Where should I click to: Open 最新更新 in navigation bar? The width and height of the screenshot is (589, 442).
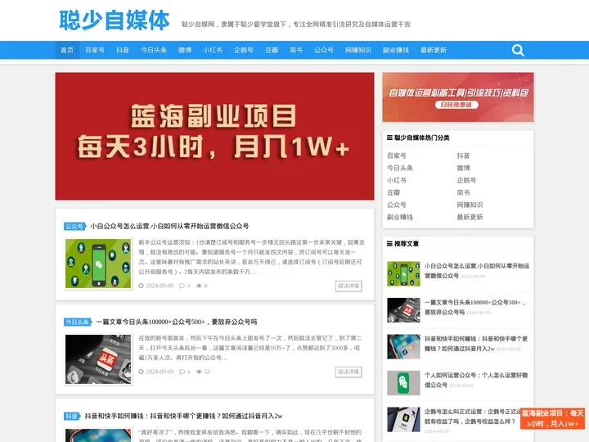click(433, 50)
